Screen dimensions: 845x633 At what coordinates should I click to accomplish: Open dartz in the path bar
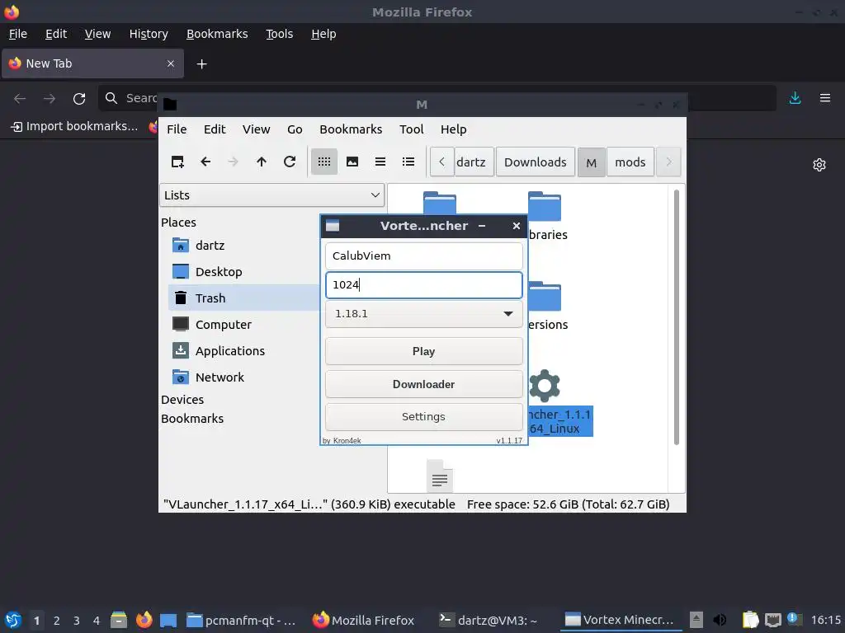[474, 162]
